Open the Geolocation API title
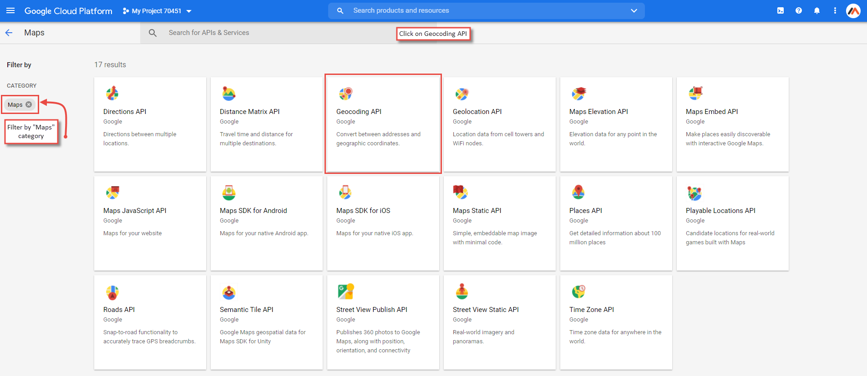The width and height of the screenshot is (867, 376). coord(477,112)
